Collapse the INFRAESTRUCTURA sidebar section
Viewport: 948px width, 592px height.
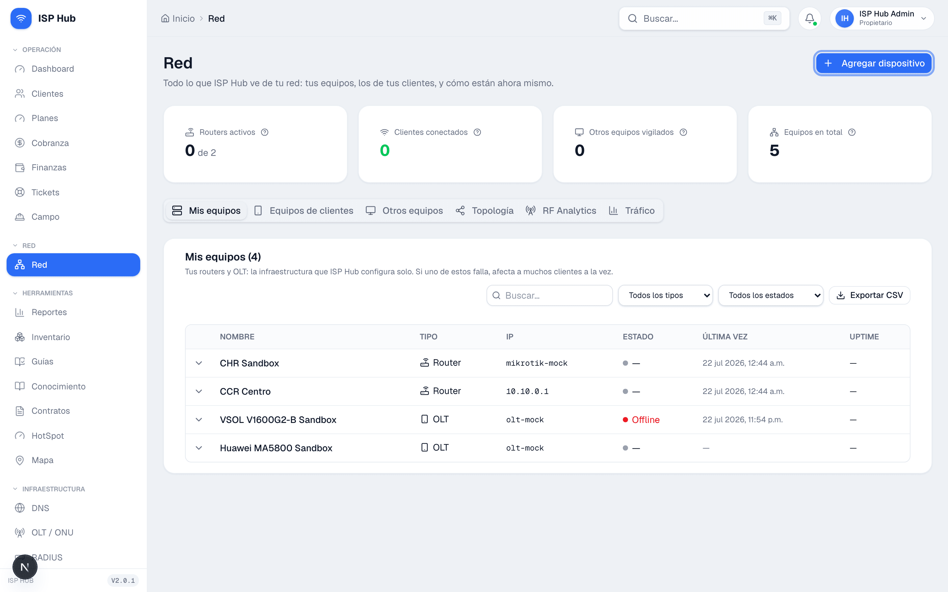[49, 489]
